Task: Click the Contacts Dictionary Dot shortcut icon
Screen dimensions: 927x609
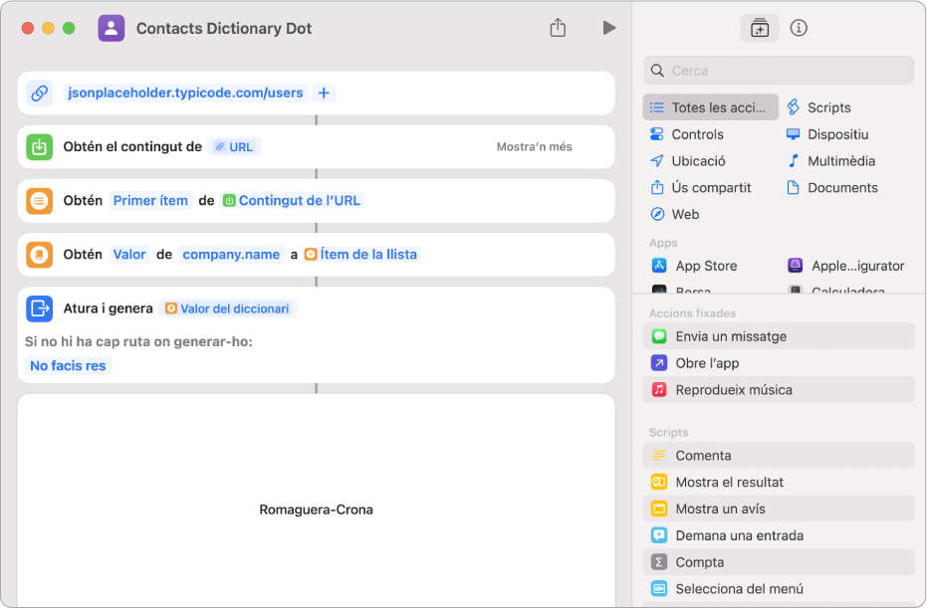Action: click(x=112, y=28)
